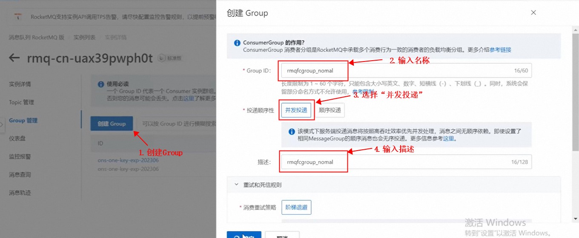579x238 pixels.
Task: Select 并发投递 delivery order
Action: point(296,110)
